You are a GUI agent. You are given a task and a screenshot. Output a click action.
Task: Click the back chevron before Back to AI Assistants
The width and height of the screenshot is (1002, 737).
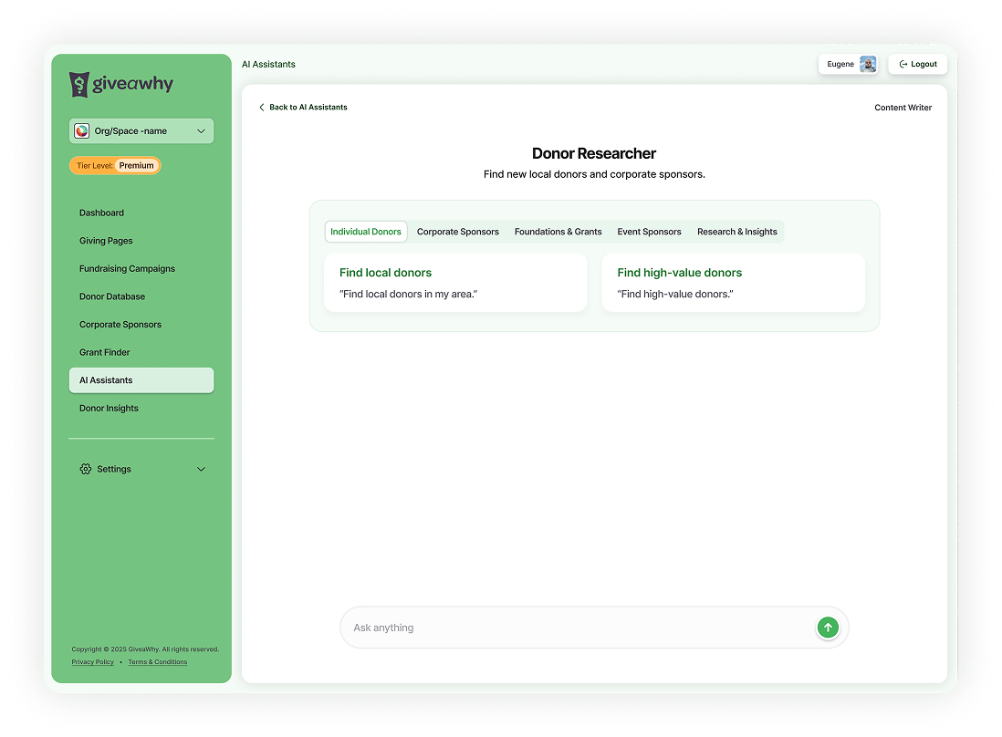tap(262, 107)
